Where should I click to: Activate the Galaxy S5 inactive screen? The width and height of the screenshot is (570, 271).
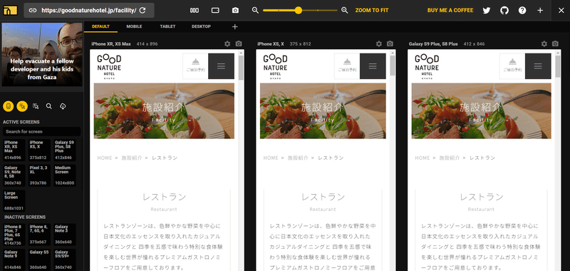click(40, 260)
